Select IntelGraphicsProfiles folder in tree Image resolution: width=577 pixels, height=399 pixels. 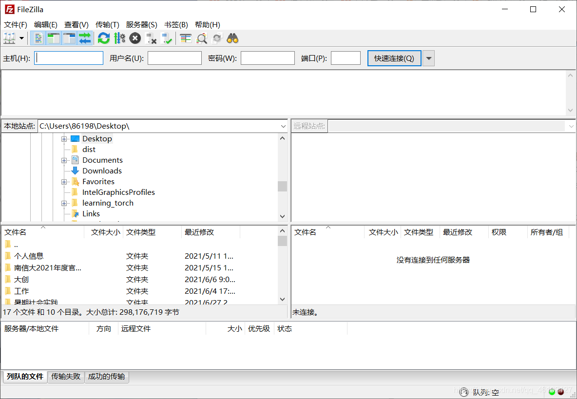118,192
